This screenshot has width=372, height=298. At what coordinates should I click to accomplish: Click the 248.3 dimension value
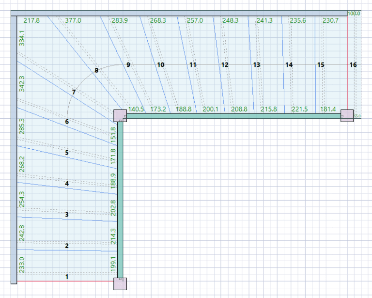click(231, 20)
